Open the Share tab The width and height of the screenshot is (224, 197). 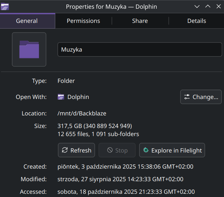click(x=140, y=21)
